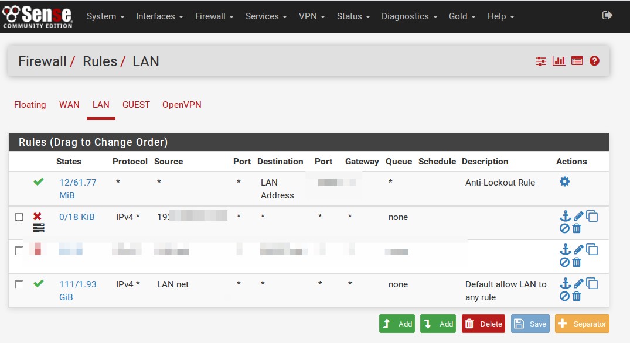Switch to the OpenVPN rules tab
Screen dimensions: 630x343
click(x=182, y=105)
